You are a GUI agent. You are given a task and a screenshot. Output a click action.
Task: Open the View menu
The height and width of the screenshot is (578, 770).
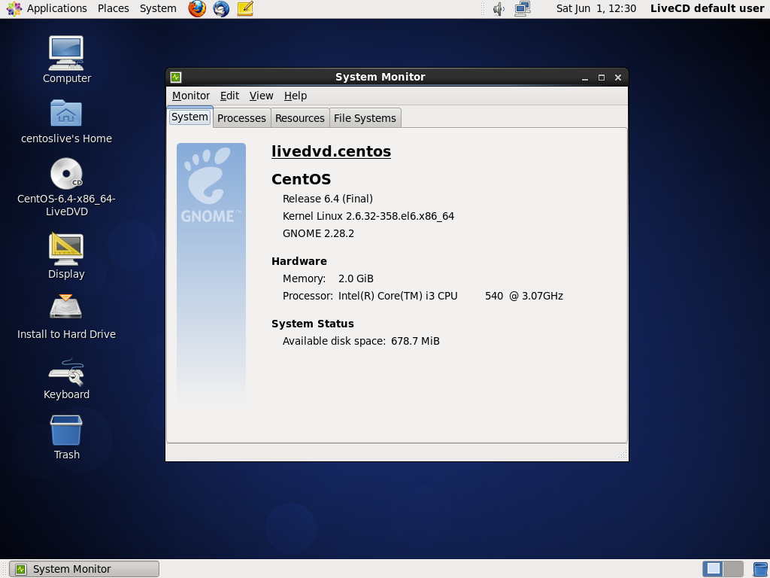click(261, 96)
